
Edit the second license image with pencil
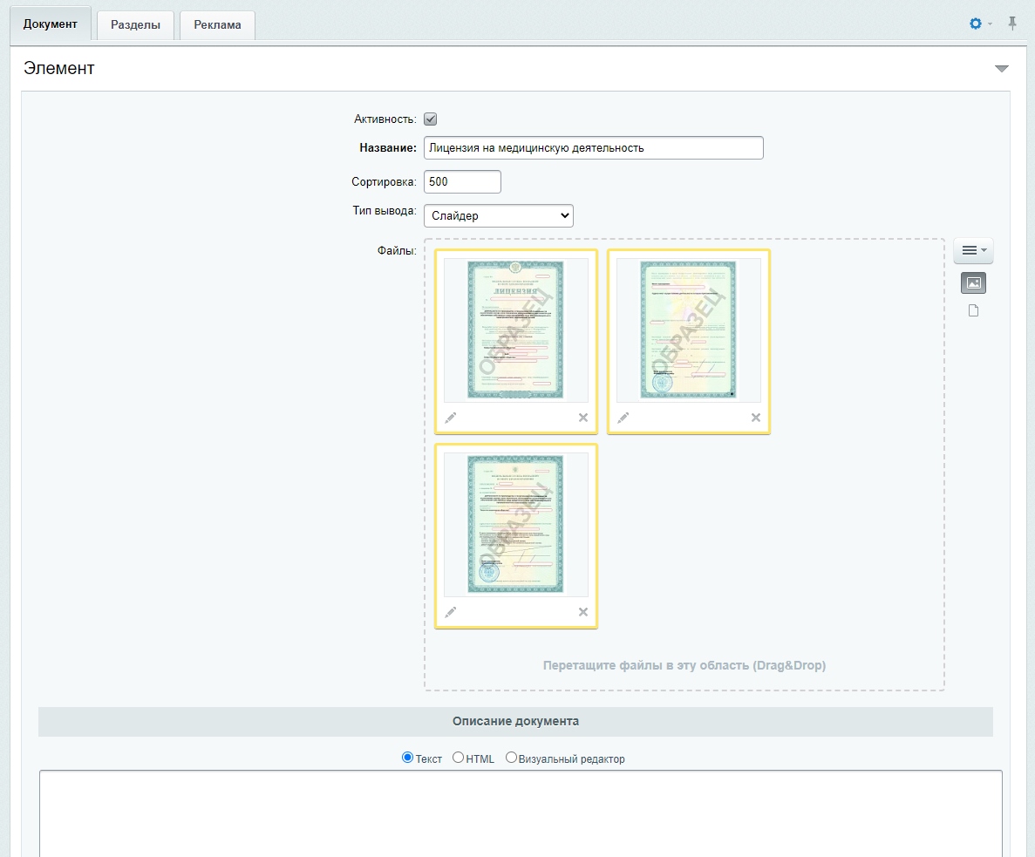pyautogui.click(x=623, y=418)
